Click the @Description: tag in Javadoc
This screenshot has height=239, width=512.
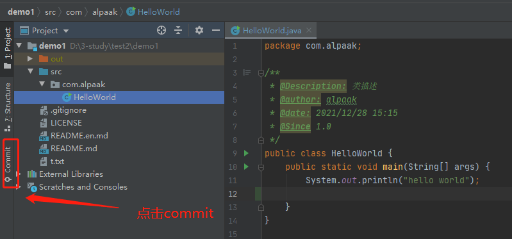point(313,87)
